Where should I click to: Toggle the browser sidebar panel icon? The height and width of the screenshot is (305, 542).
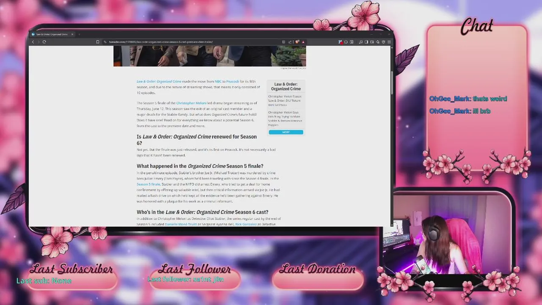pyautogui.click(x=366, y=42)
